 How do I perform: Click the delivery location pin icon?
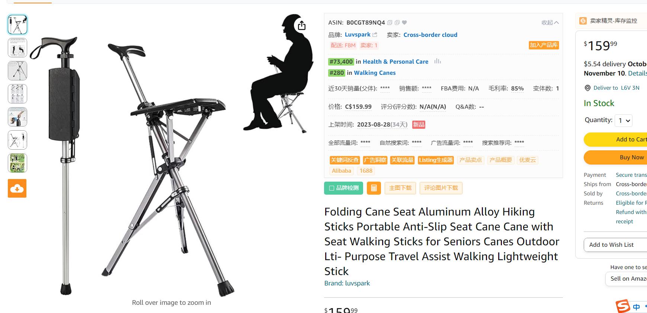click(587, 88)
